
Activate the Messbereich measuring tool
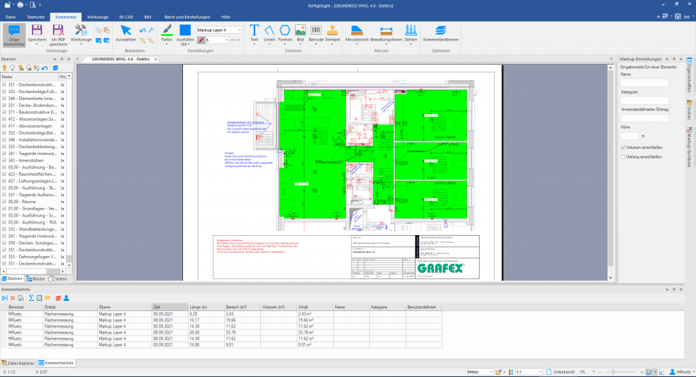tap(357, 31)
